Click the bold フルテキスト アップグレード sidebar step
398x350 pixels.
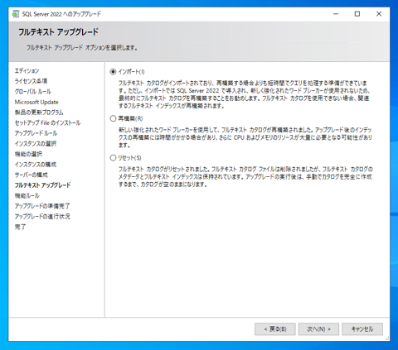42,185
